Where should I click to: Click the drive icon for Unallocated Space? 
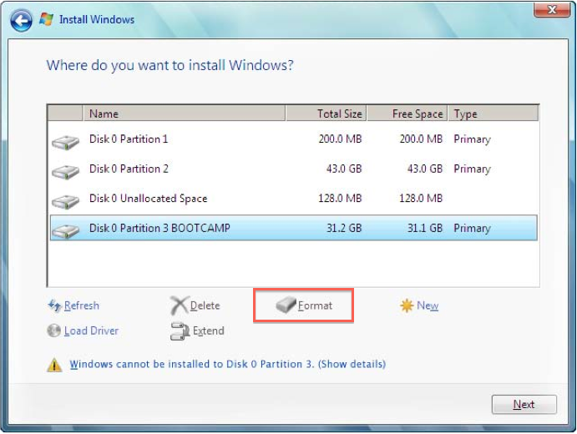pyautogui.click(x=65, y=201)
